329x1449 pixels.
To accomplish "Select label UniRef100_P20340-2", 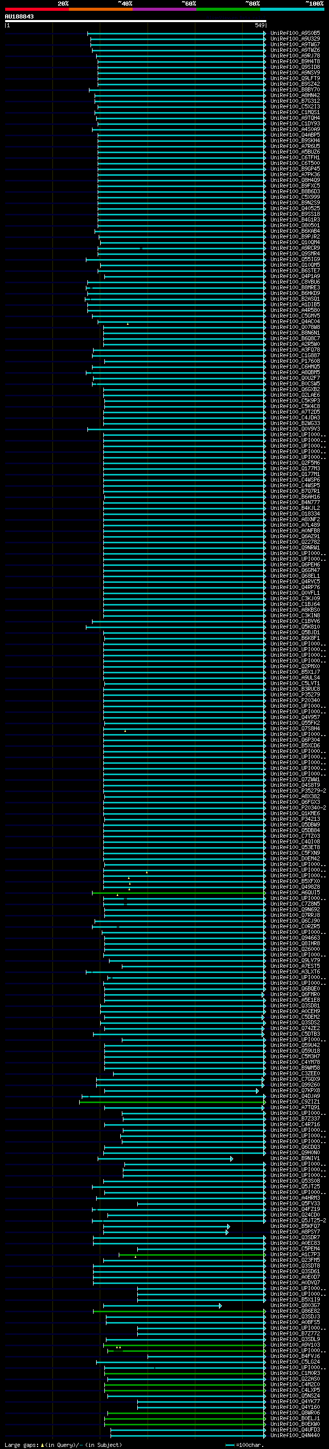I will [298, 808].
